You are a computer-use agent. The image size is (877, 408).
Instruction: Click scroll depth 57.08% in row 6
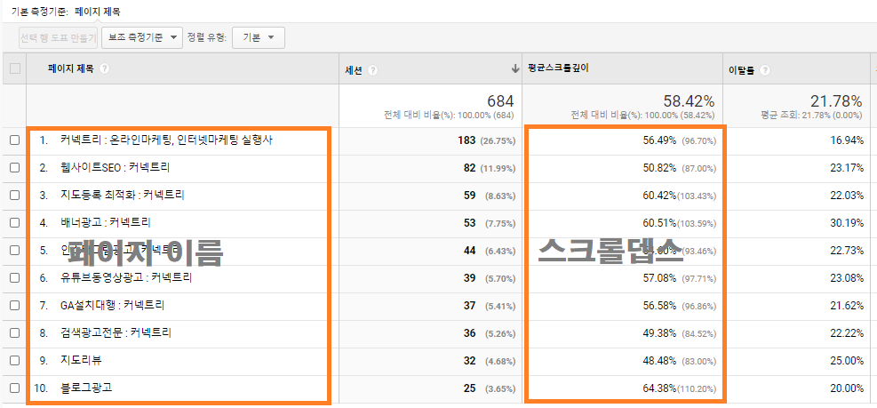coord(659,277)
